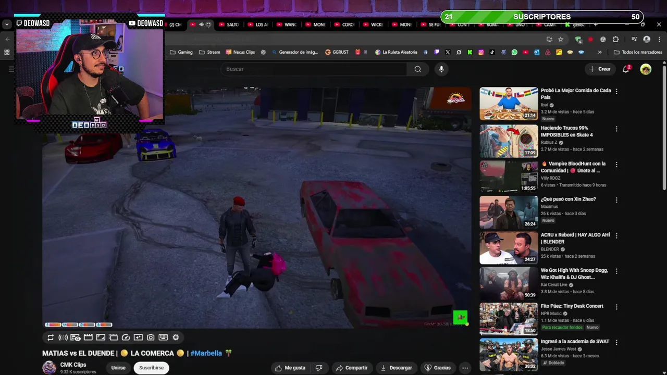The image size is (667, 375).
Task: Click the apps grid icon in bookmarks bar
Action: coord(7,52)
